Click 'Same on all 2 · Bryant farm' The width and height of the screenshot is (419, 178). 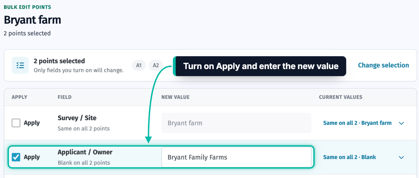tap(357, 123)
